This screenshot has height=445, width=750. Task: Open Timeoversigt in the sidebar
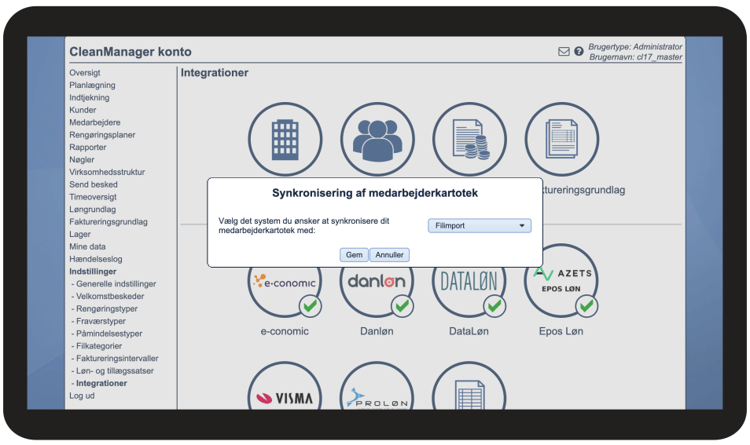click(93, 197)
